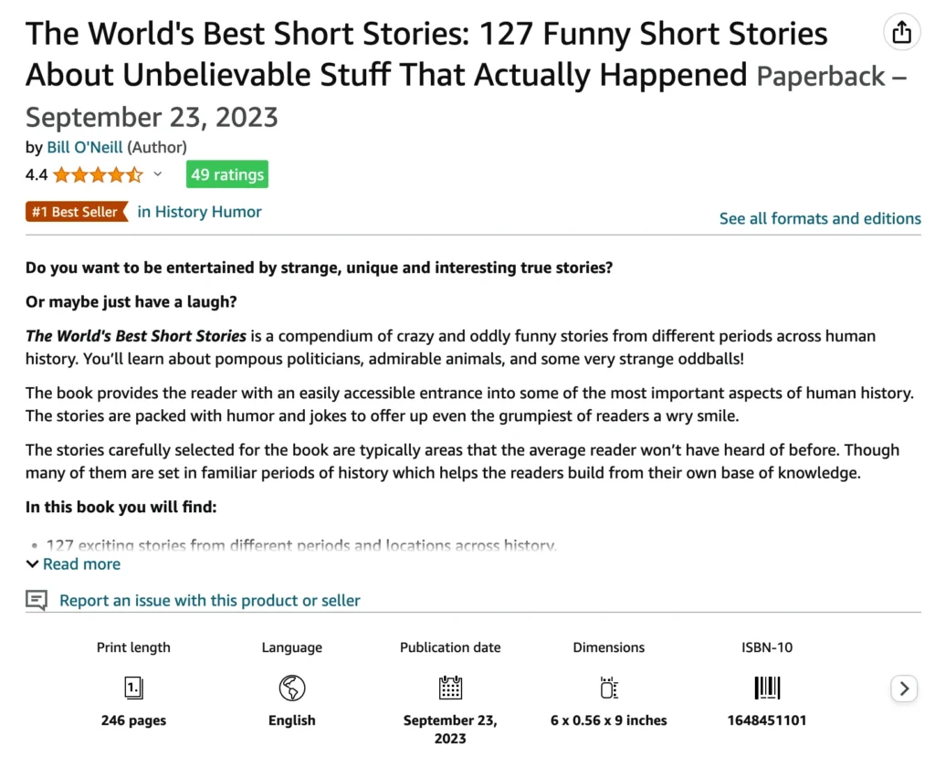Show next product details with right chevron
Viewport: 935px width, 757px height.
(x=904, y=689)
